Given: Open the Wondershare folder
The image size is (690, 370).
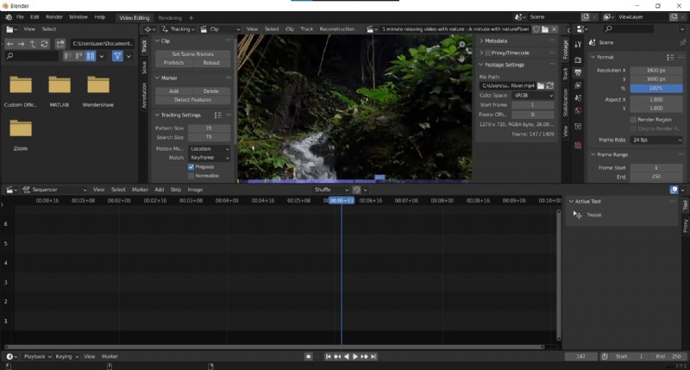Looking at the screenshot, I should [x=97, y=91].
